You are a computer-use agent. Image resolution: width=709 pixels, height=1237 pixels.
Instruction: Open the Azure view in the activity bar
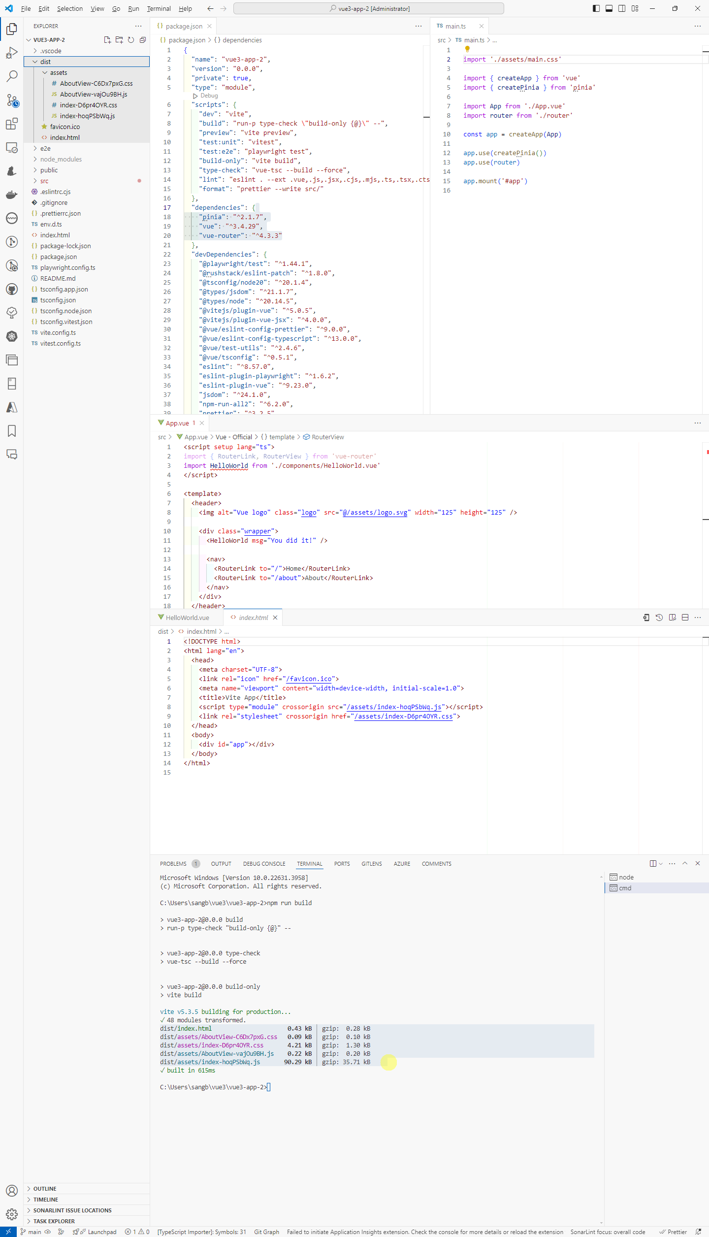(x=12, y=407)
